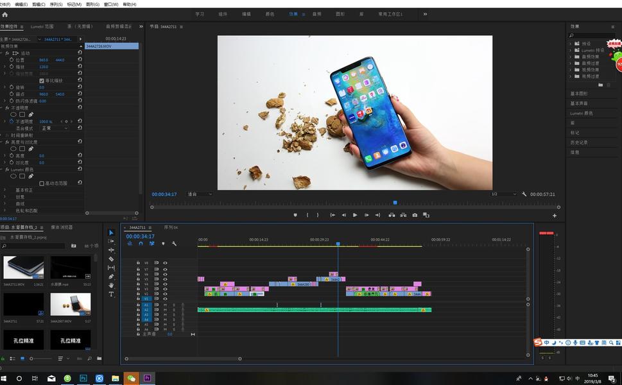Screen dimensions: 622x385
Task: Select the Ripple Edit tool
Action: click(111, 250)
